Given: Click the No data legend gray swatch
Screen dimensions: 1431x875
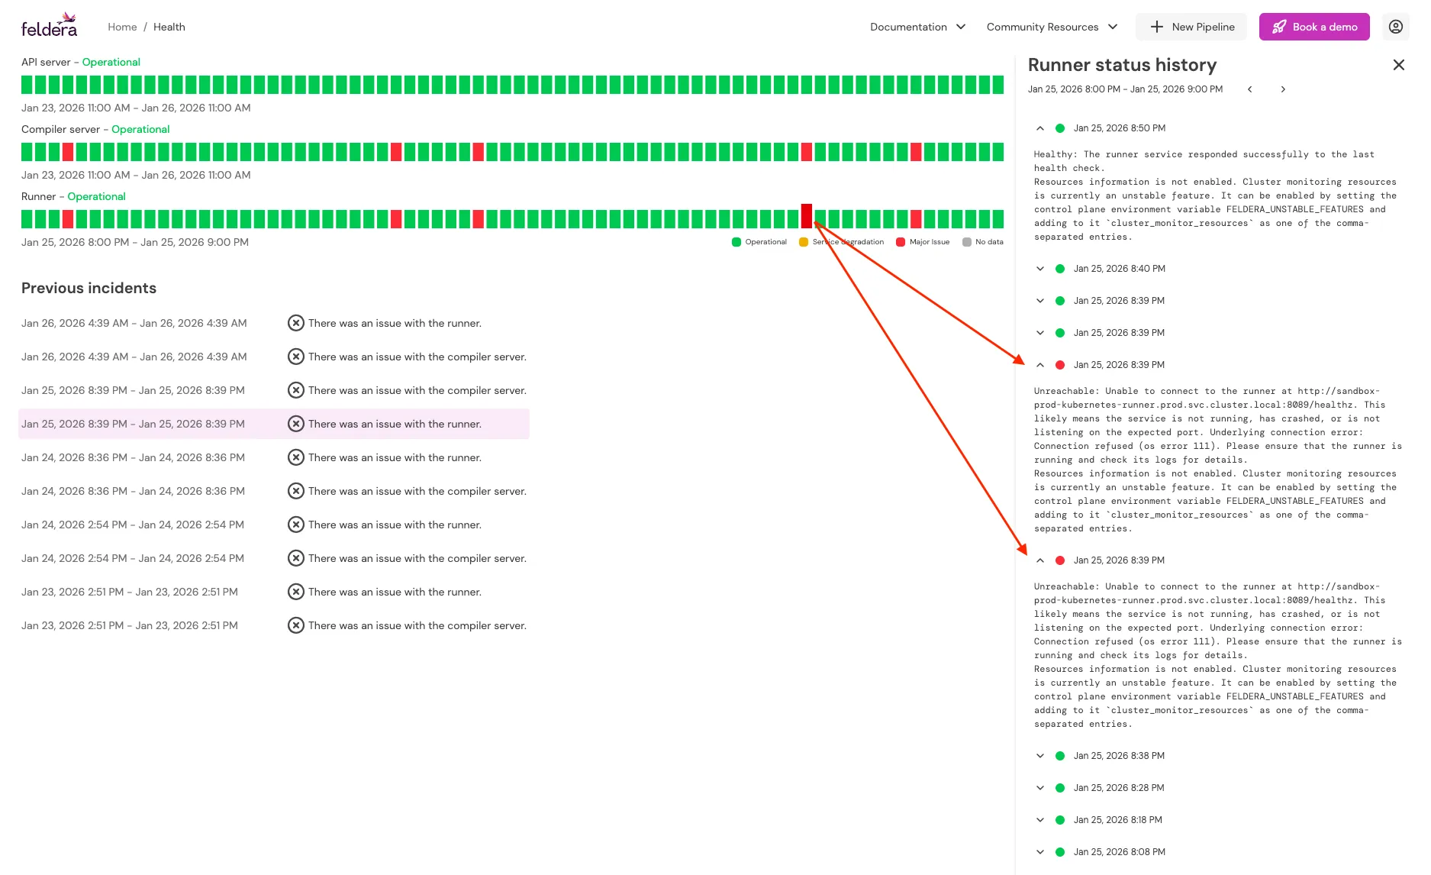Looking at the screenshot, I should coord(967,242).
